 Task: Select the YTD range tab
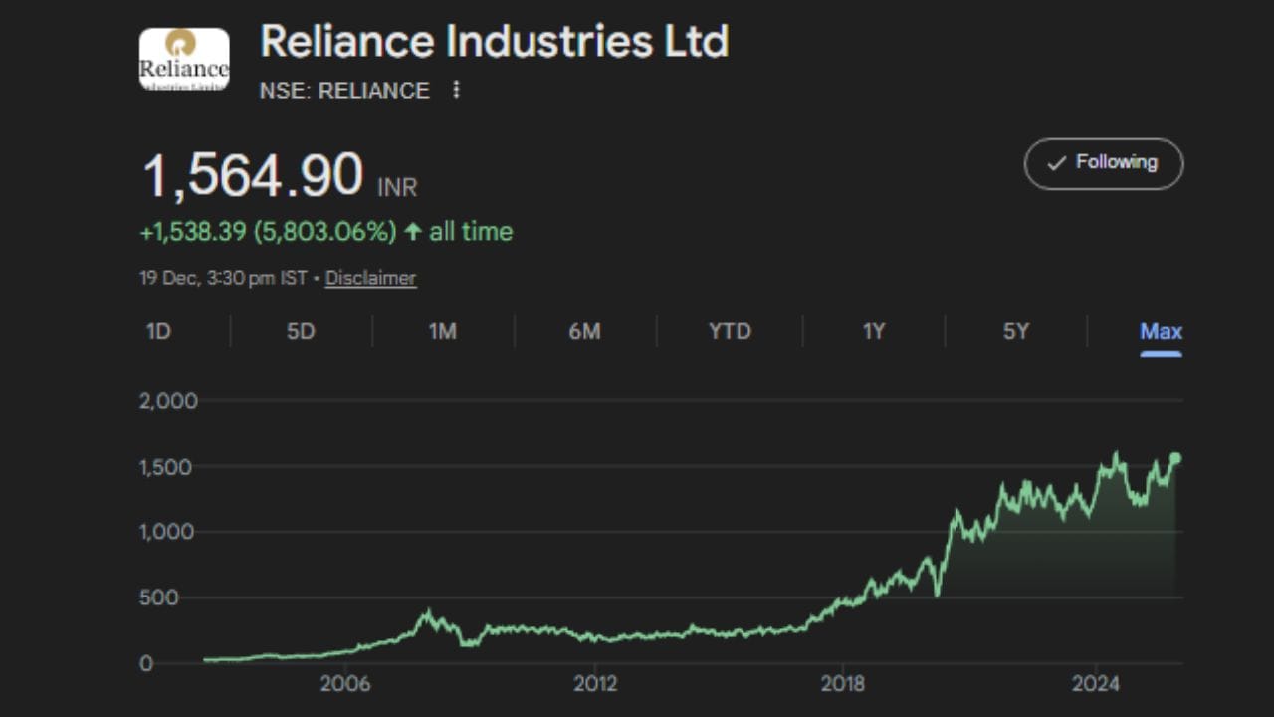point(730,331)
